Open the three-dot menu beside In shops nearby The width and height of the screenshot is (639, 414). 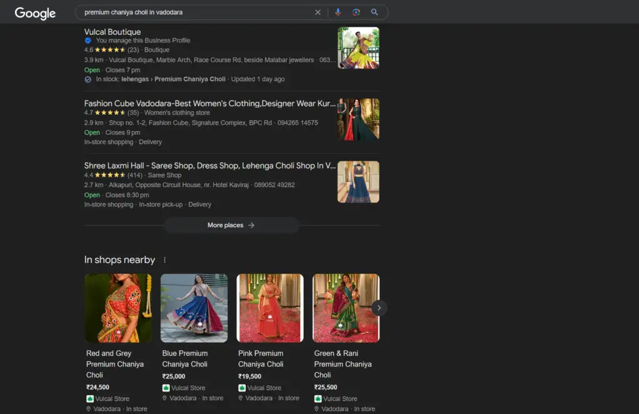pos(164,259)
